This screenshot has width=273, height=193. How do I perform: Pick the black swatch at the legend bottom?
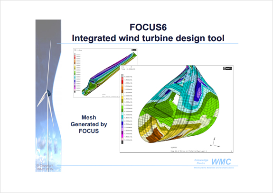click(x=122, y=142)
